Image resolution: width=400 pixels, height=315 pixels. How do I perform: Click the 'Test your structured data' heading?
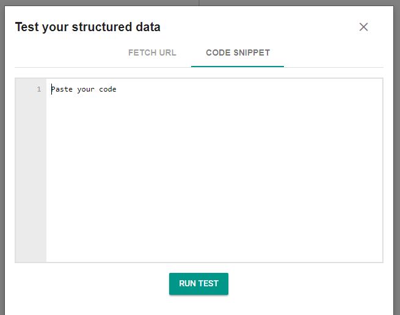tap(88, 27)
